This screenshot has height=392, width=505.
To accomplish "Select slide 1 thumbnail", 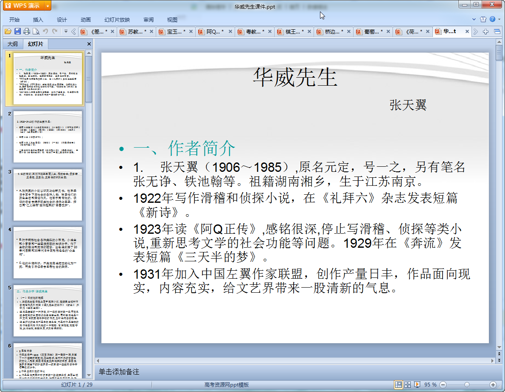I will tap(48, 79).
